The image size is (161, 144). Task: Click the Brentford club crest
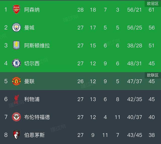(16, 117)
